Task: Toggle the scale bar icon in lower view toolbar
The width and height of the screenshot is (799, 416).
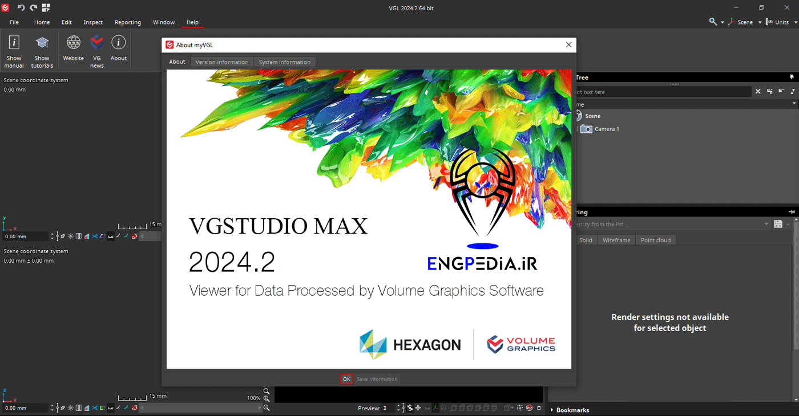Action: (111, 408)
